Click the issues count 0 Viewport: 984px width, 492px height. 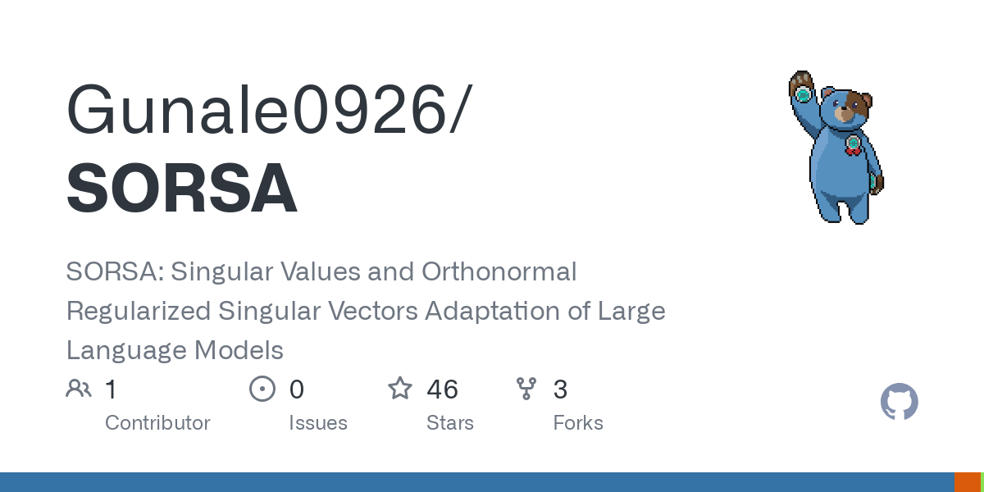tap(297, 389)
